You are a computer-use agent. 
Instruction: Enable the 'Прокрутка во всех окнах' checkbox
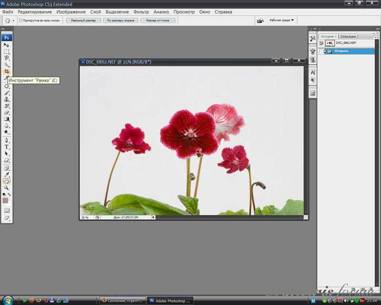point(20,20)
